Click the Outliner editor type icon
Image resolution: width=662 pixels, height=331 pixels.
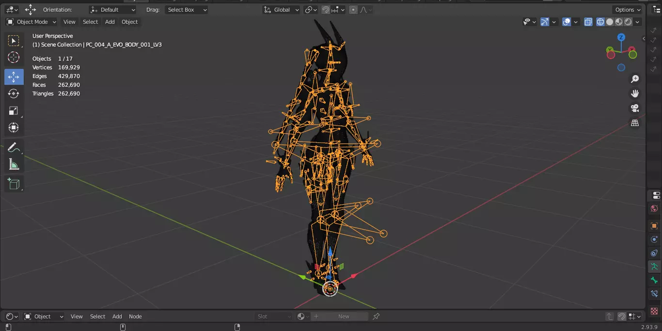click(x=657, y=10)
